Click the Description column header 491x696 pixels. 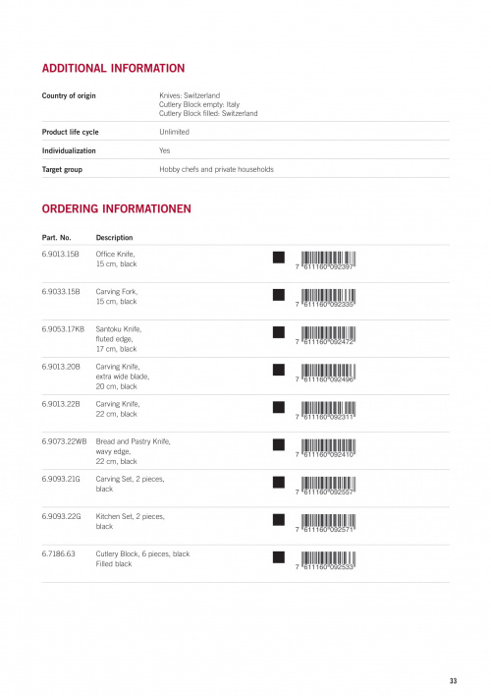115,238
